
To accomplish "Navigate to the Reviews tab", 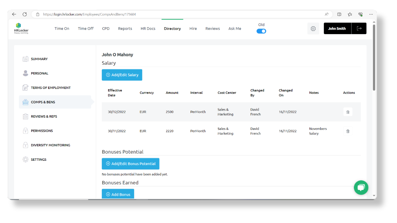I will [212, 28].
